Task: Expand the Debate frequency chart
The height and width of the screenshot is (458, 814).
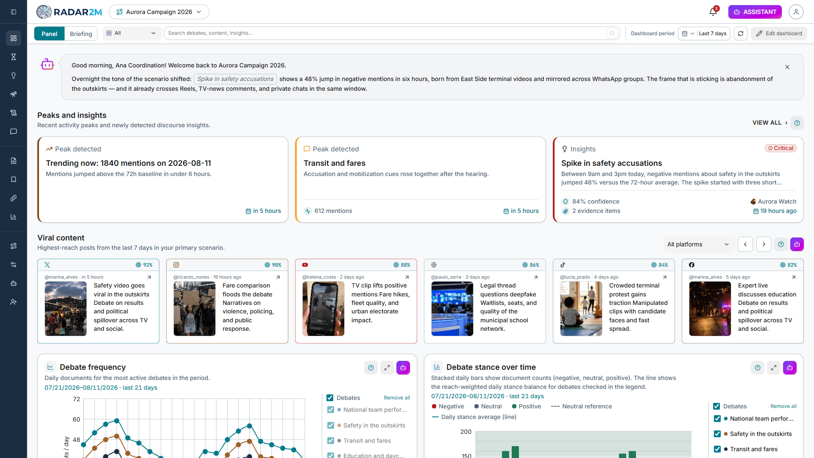Action: [387, 368]
